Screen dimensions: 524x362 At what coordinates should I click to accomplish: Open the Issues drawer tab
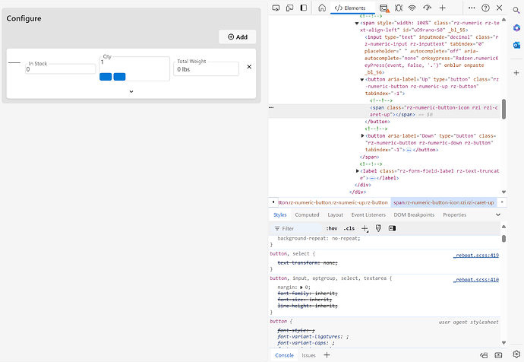308,355
